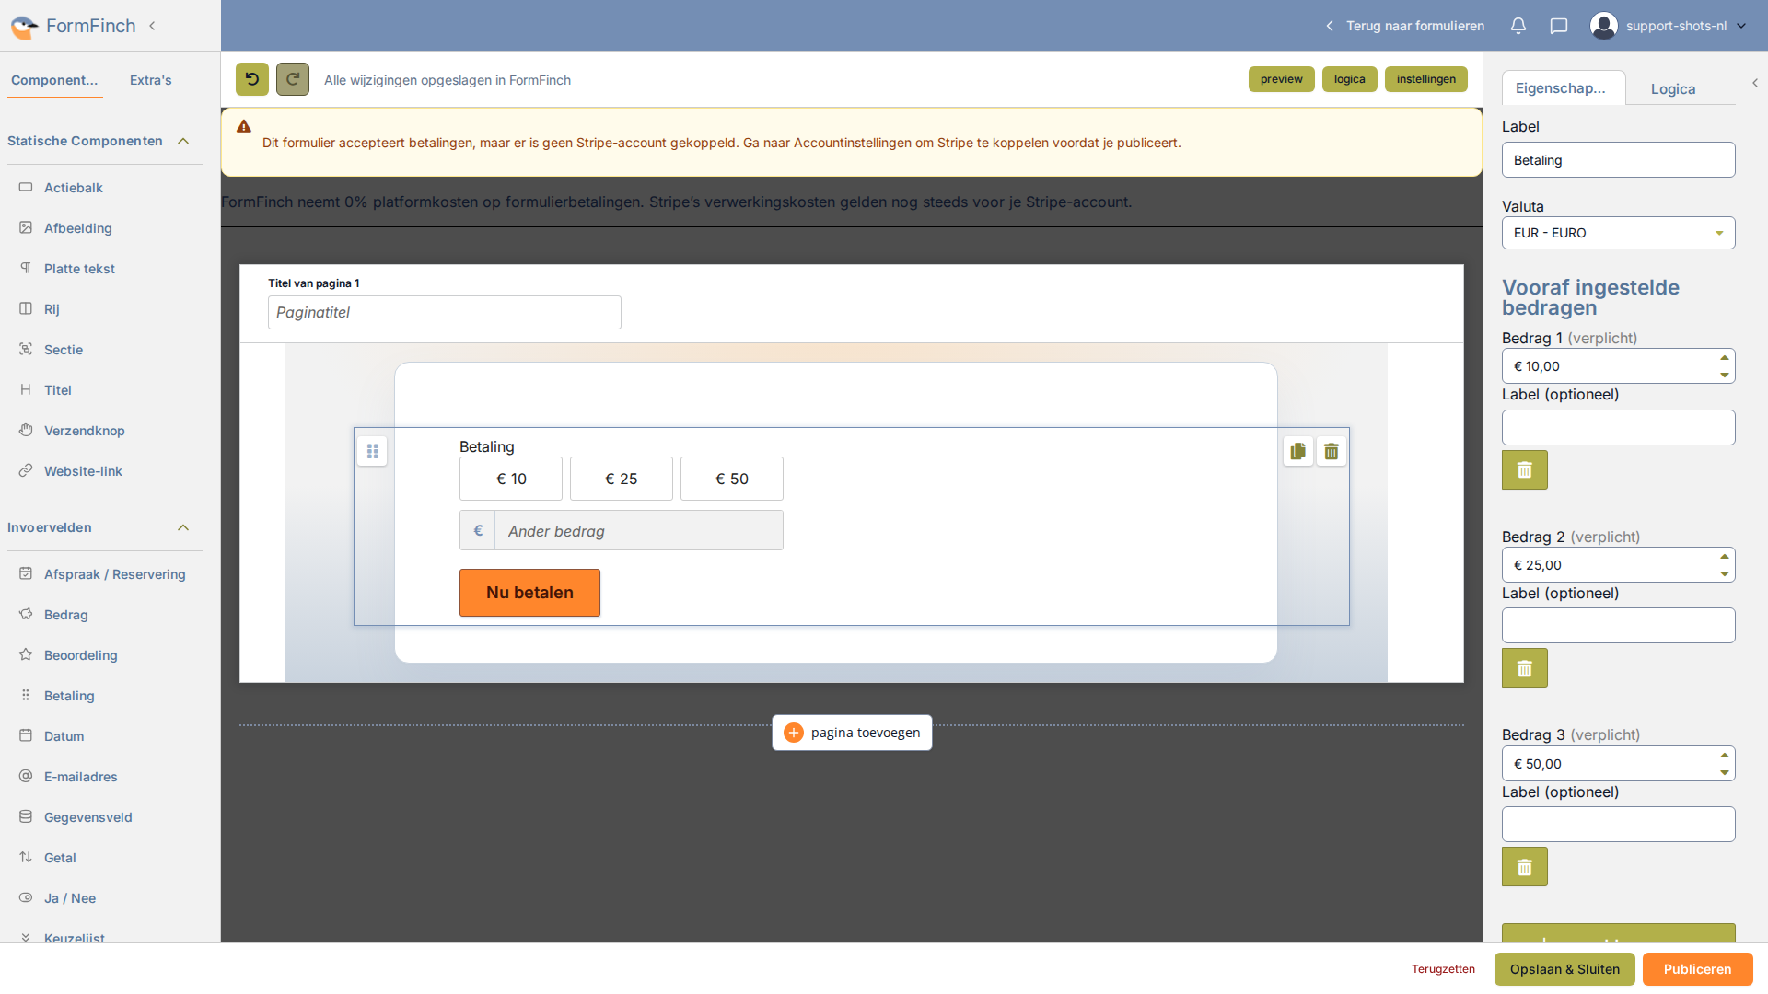Click the Paginatitel input field

pos(445,312)
